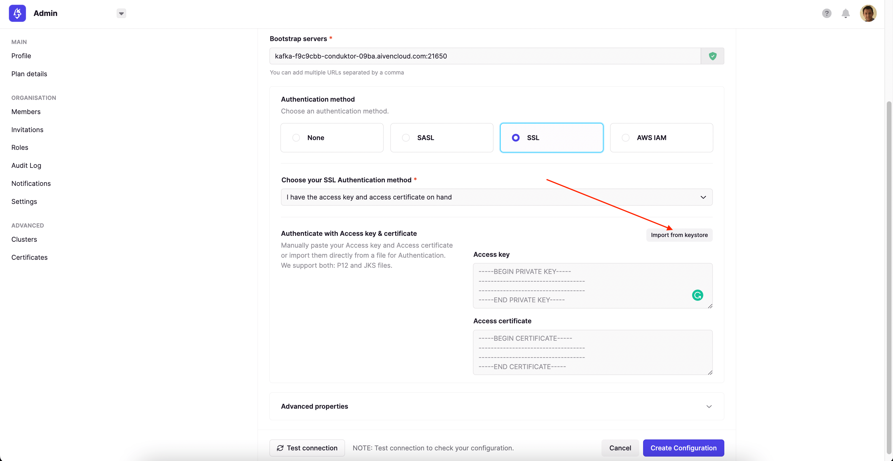Open Plan details in the sidebar

click(29, 74)
